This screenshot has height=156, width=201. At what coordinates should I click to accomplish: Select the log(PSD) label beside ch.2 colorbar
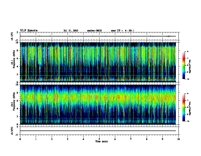[x=190, y=108]
